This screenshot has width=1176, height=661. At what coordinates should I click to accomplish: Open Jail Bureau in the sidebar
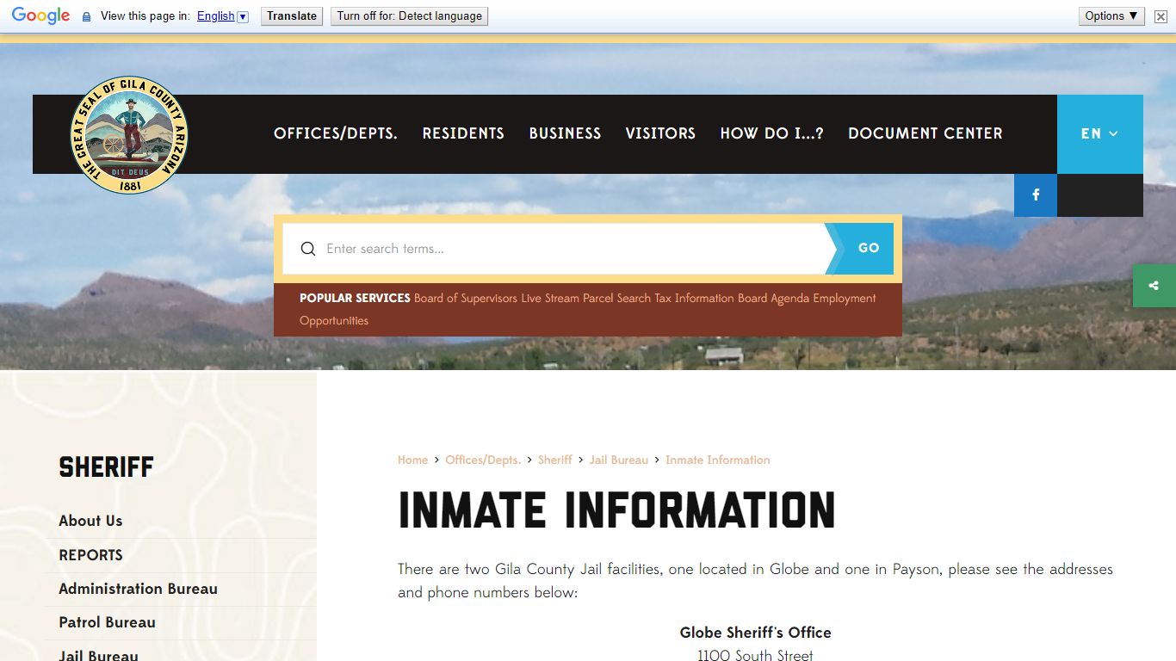(x=98, y=655)
